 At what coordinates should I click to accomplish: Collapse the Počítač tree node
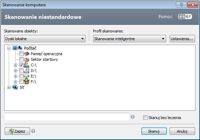coord(9,49)
